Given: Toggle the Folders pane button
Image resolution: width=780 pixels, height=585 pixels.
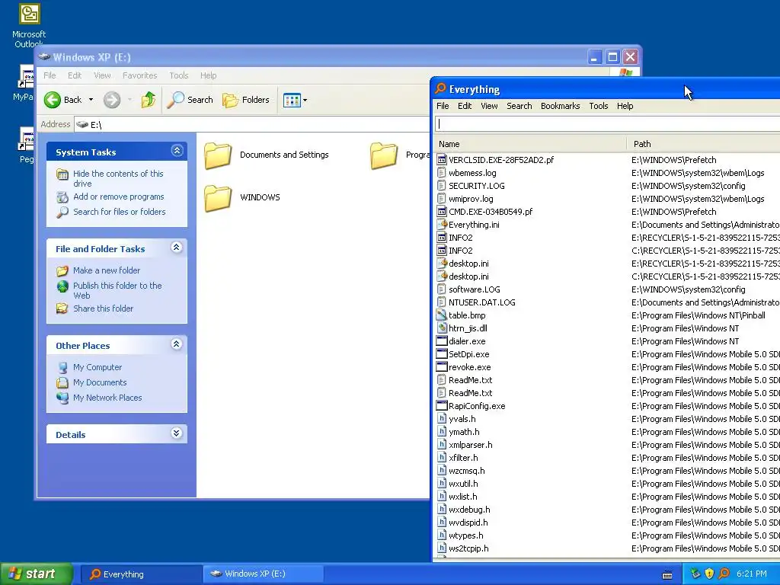Looking at the screenshot, I should (x=246, y=100).
